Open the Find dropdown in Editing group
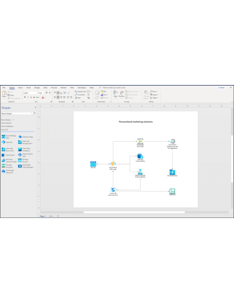The image size is (234, 303). click(154, 92)
